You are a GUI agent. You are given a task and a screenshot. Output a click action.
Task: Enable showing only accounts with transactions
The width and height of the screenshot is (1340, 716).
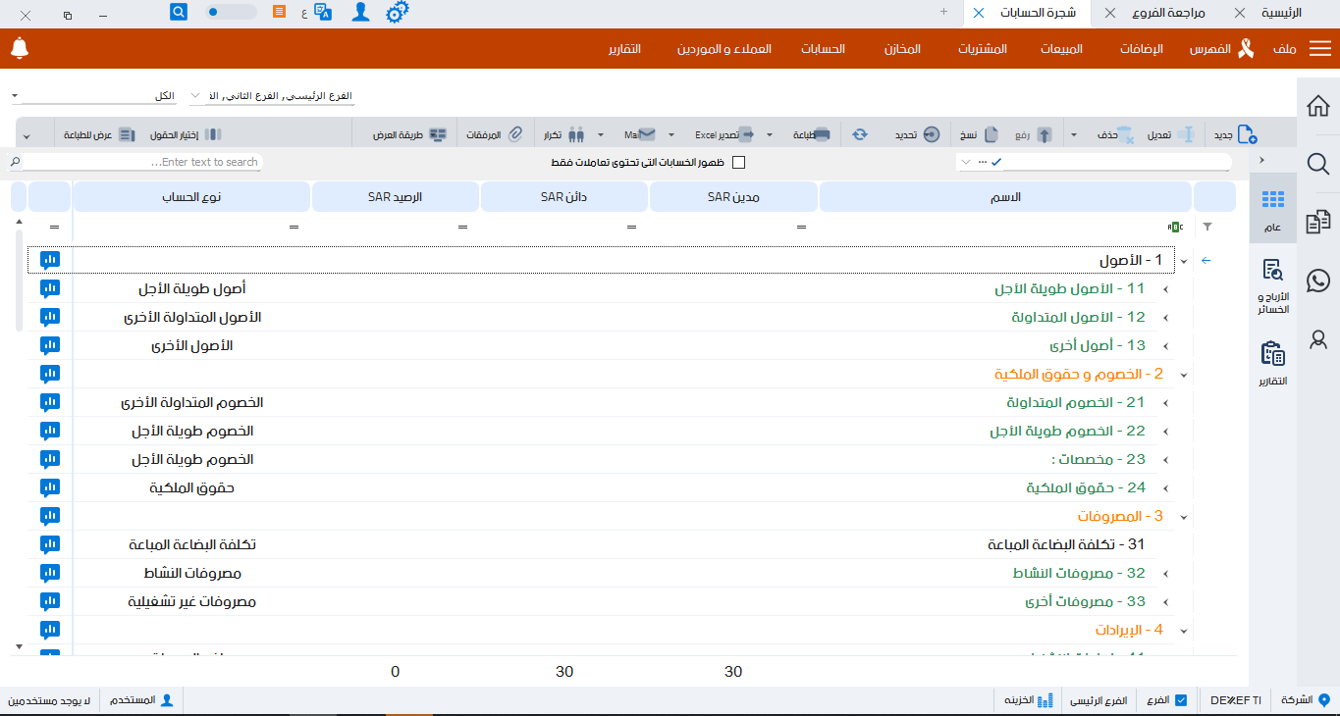tap(739, 162)
